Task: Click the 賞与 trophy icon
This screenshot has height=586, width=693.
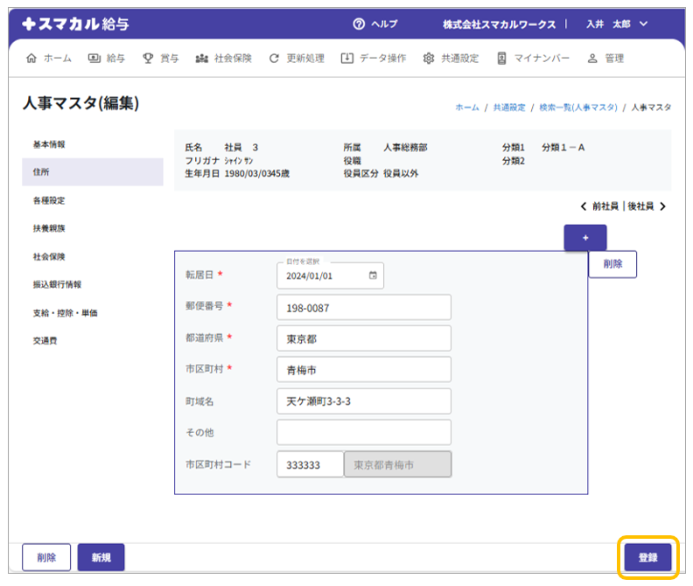Action: pyautogui.click(x=148, y=59)
